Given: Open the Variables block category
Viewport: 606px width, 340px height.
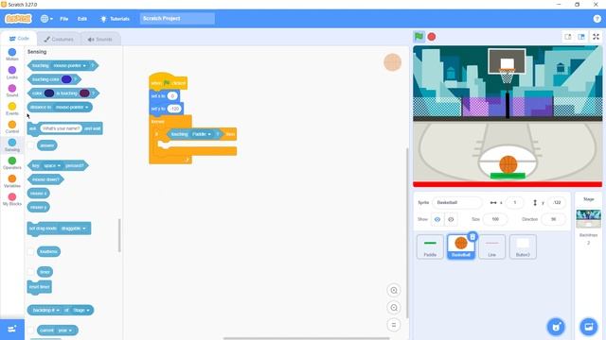Looking at the screenshot, I should coord(12,181).
